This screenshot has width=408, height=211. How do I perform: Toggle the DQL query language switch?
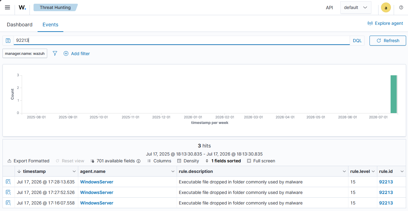tap(357, 41)
